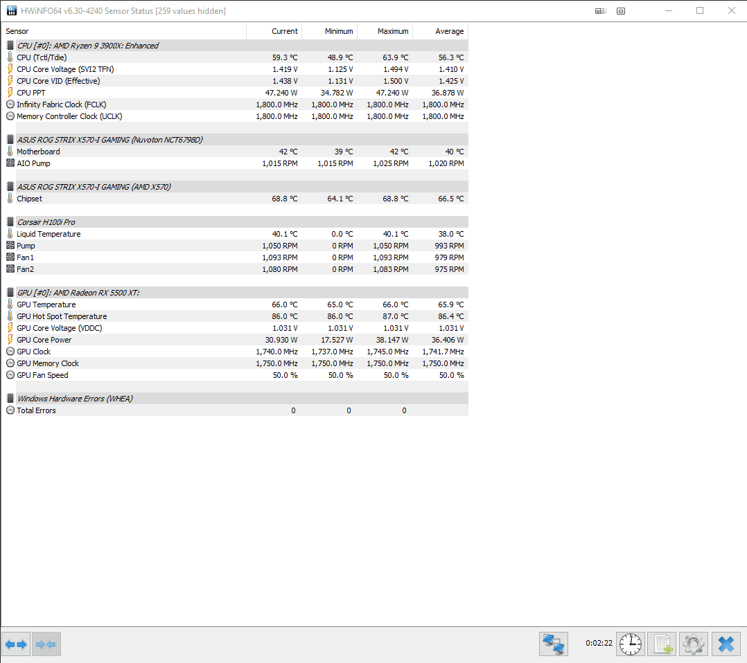Click the Sensor column header
Viewport: 747px width, 663px height.
tap(124, 31)
